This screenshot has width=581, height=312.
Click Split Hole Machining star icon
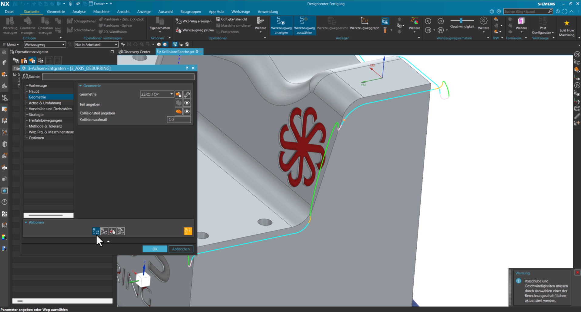tap(566, 23)
